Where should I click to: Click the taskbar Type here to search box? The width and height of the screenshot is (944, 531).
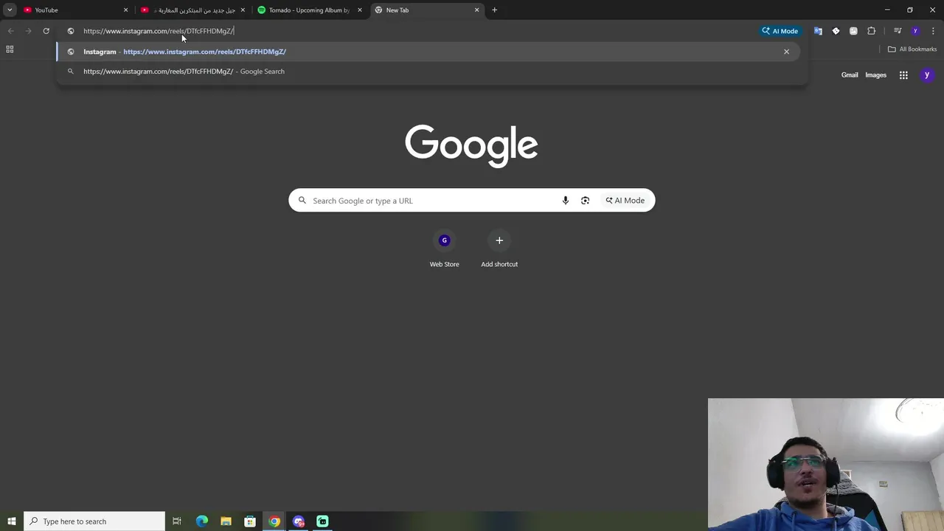94,521
